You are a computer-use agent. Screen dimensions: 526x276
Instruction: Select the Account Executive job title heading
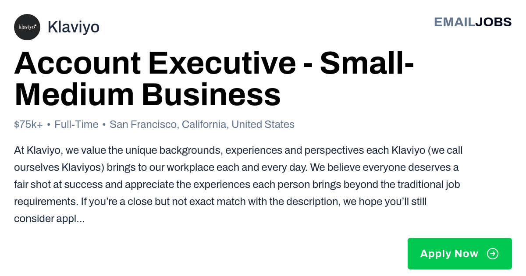(214, 79)
